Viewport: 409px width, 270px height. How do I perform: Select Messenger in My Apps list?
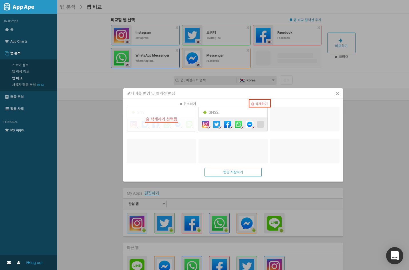pos(247,223)
